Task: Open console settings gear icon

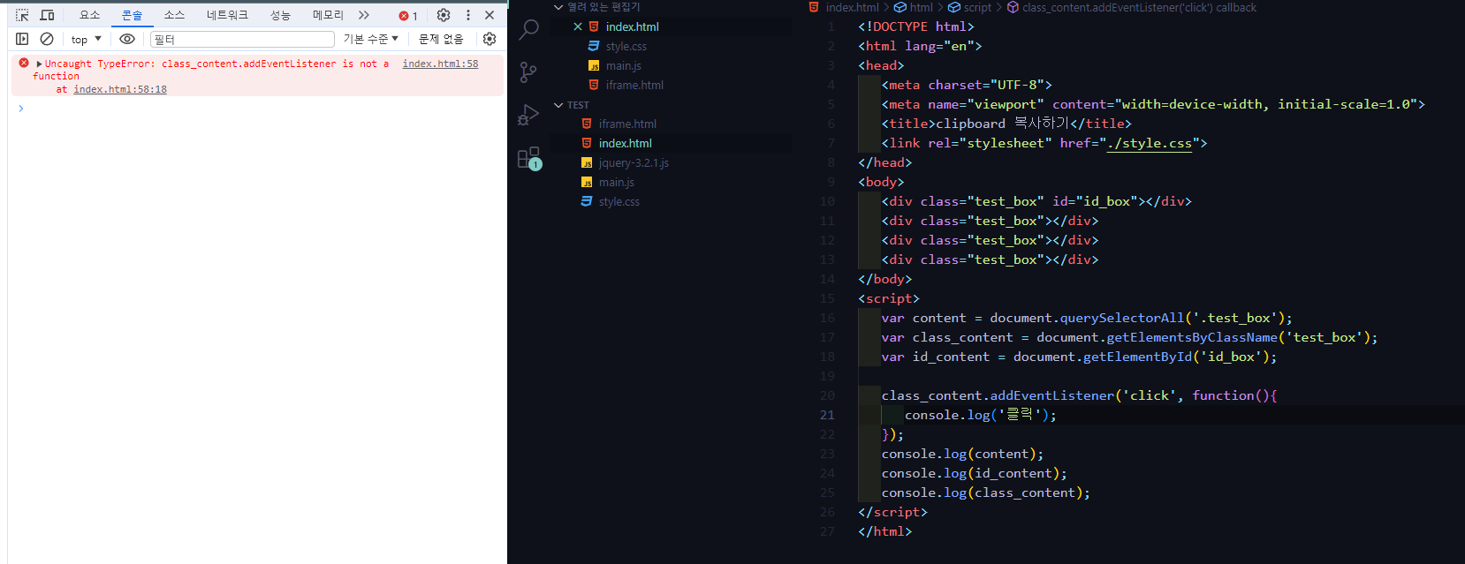Action: pos(490,39)
